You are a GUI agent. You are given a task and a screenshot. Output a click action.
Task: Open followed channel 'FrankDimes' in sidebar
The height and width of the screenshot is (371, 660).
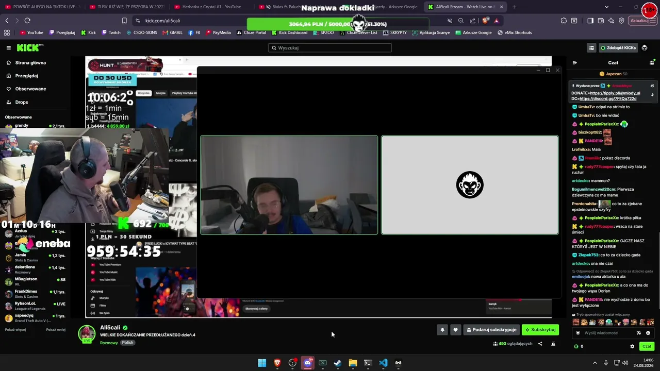35,294
